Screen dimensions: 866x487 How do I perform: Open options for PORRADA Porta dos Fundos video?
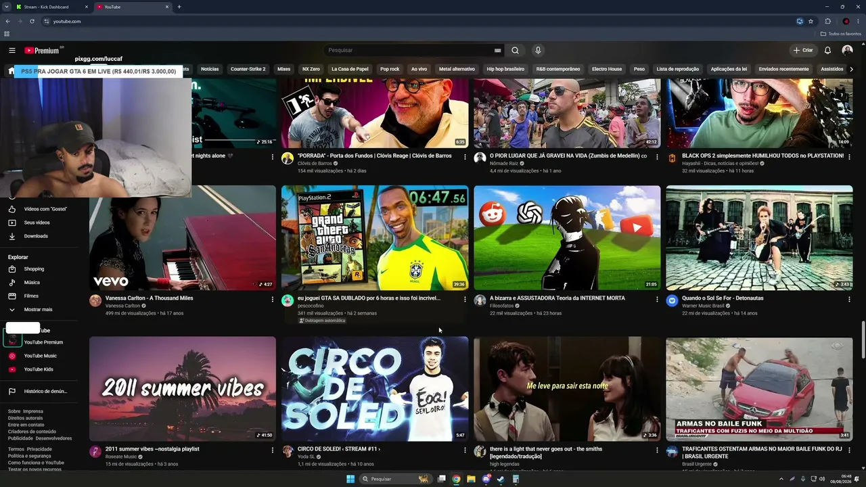tap(465, 157)
